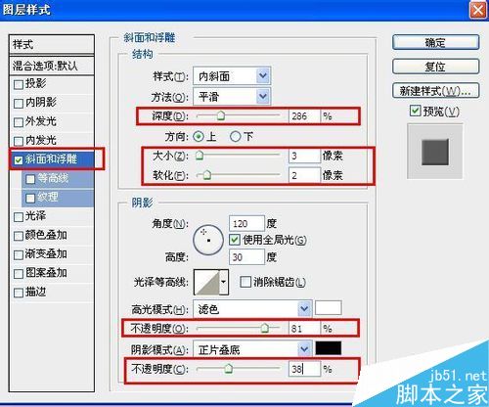Enable the 图案叠加 checkbox
The image size is (489, 407).
click(19, 274)
